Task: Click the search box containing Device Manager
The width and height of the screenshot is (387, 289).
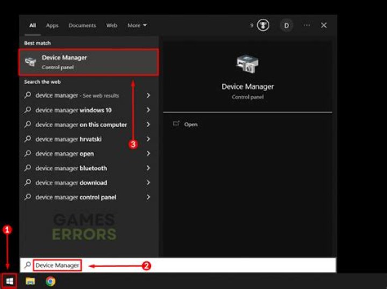Action: [x=178, y=265]
